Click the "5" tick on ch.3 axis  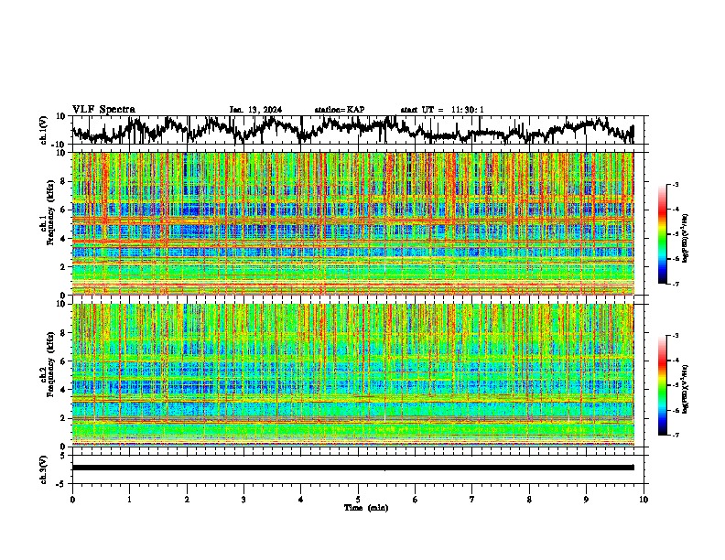point(63,455)
